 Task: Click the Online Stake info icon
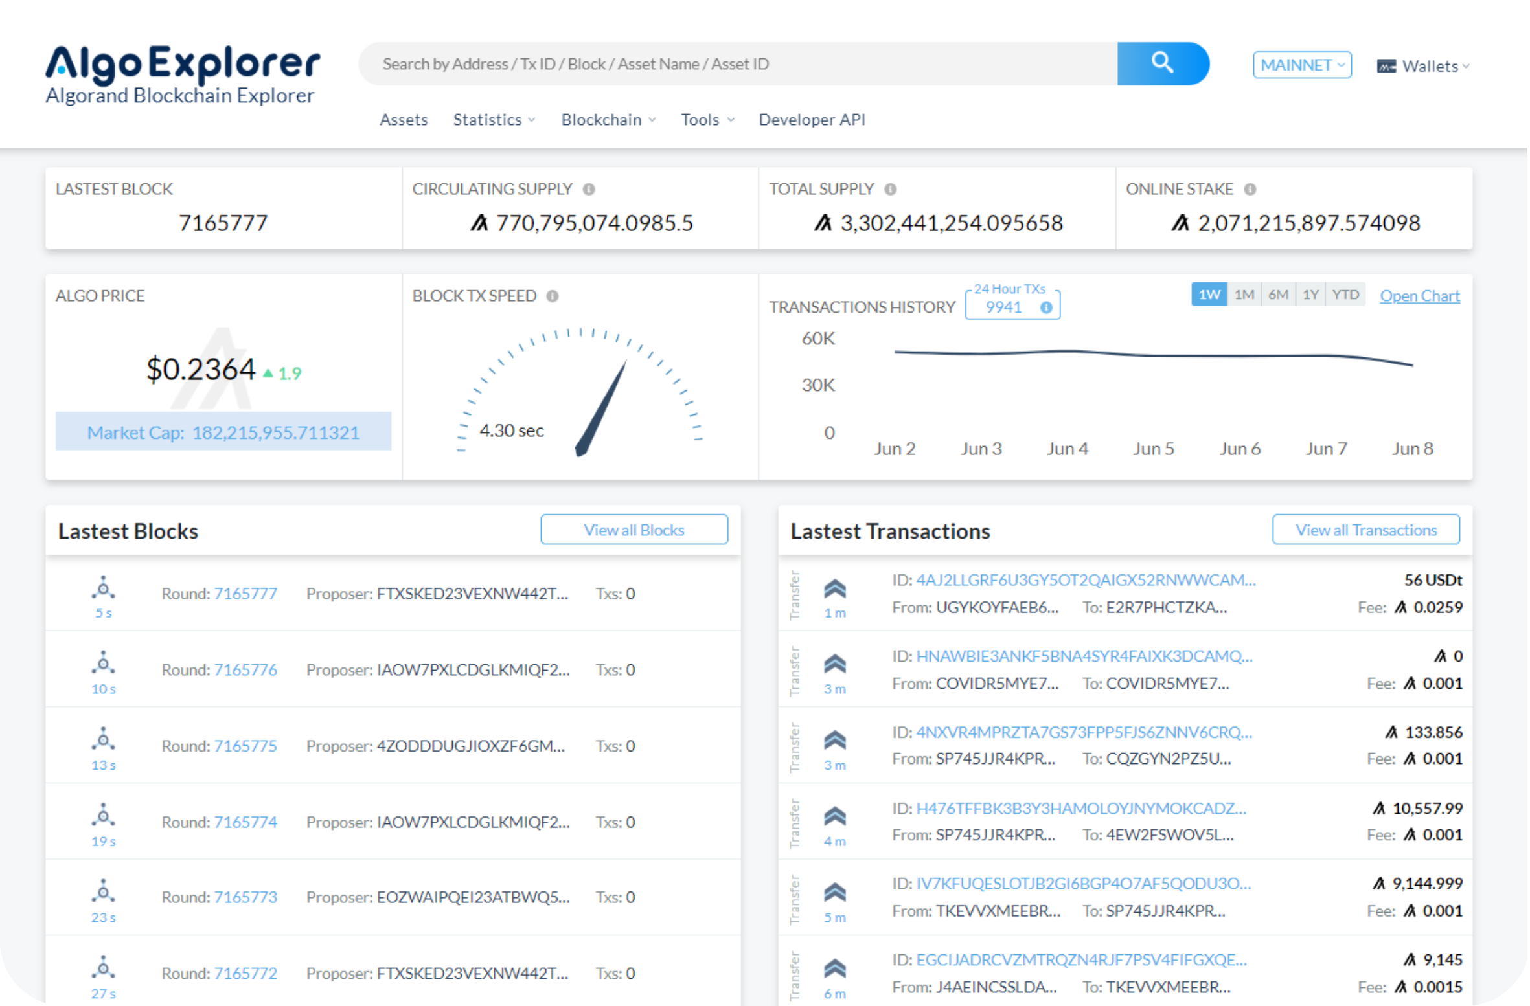(x=1250, y=189)
